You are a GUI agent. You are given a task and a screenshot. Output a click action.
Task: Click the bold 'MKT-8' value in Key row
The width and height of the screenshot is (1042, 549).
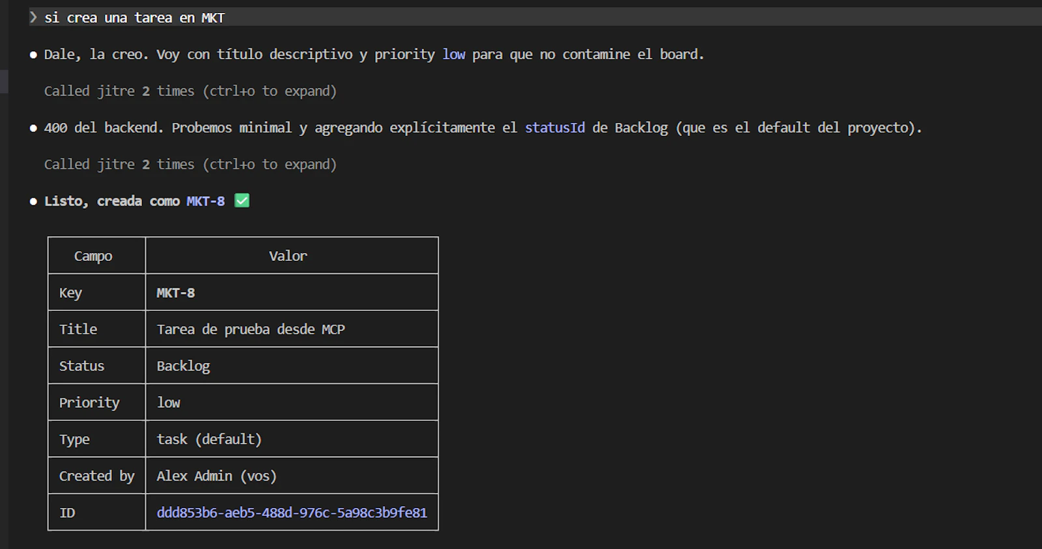(176, 293)
